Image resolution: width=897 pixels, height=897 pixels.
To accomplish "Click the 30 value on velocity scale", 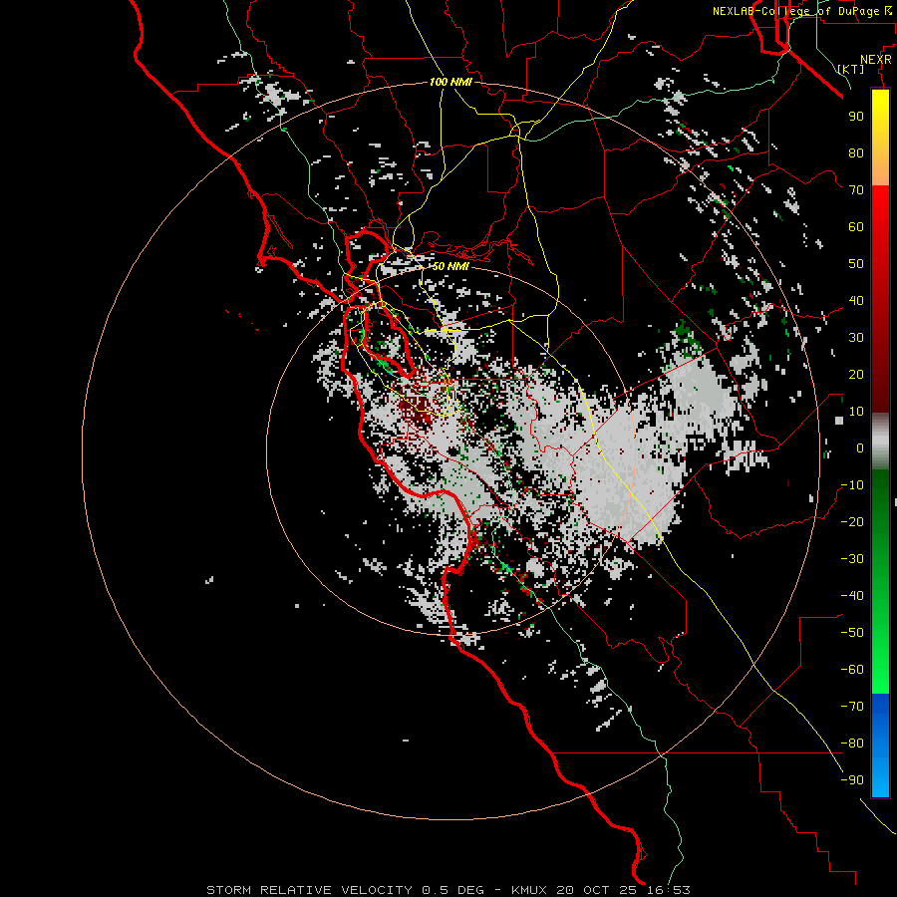I will [x=856, y=338].
